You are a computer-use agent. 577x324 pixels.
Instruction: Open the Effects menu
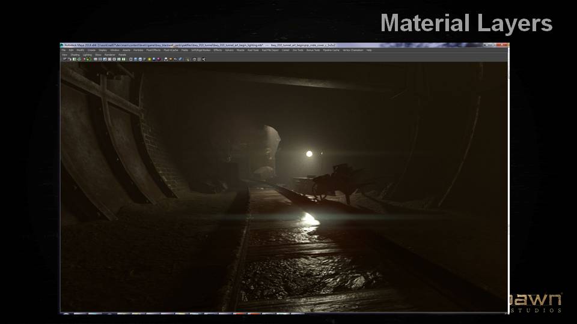218,50
